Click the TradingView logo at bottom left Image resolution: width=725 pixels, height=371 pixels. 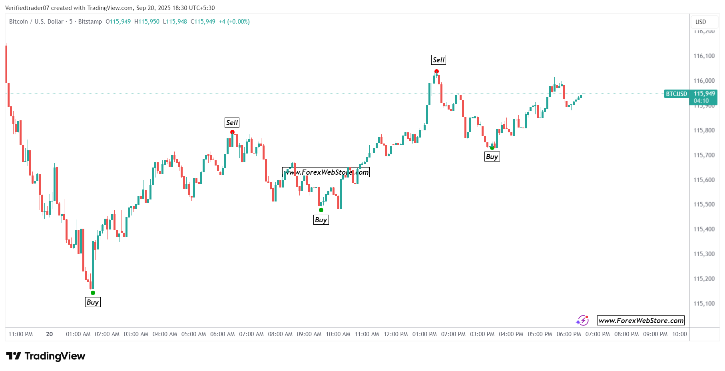[x=46, y=356]
